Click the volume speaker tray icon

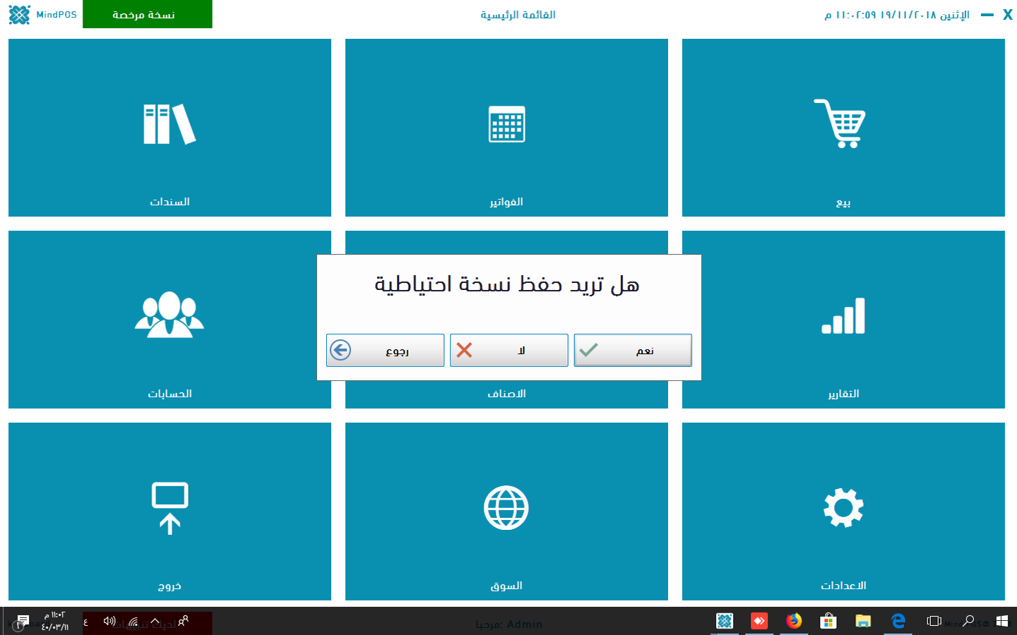[109, 621]
